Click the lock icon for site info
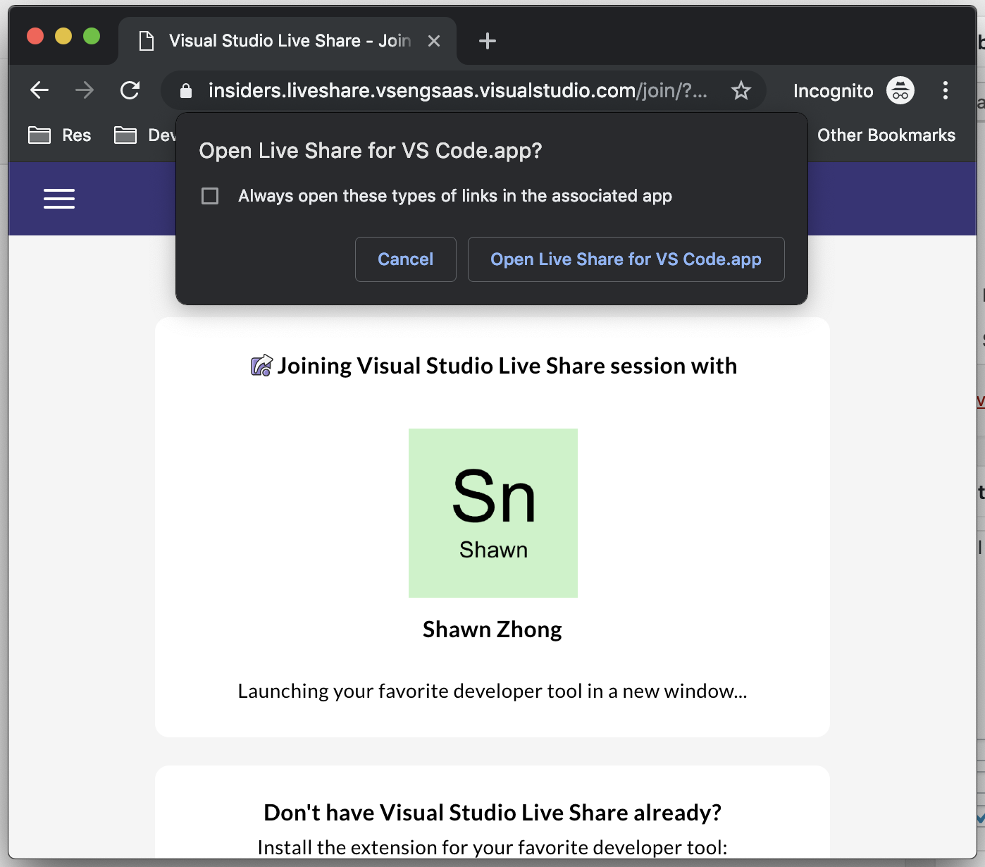The height and width of the screenshot is (867, 985). pyautogui.click(x=186, y=91)
